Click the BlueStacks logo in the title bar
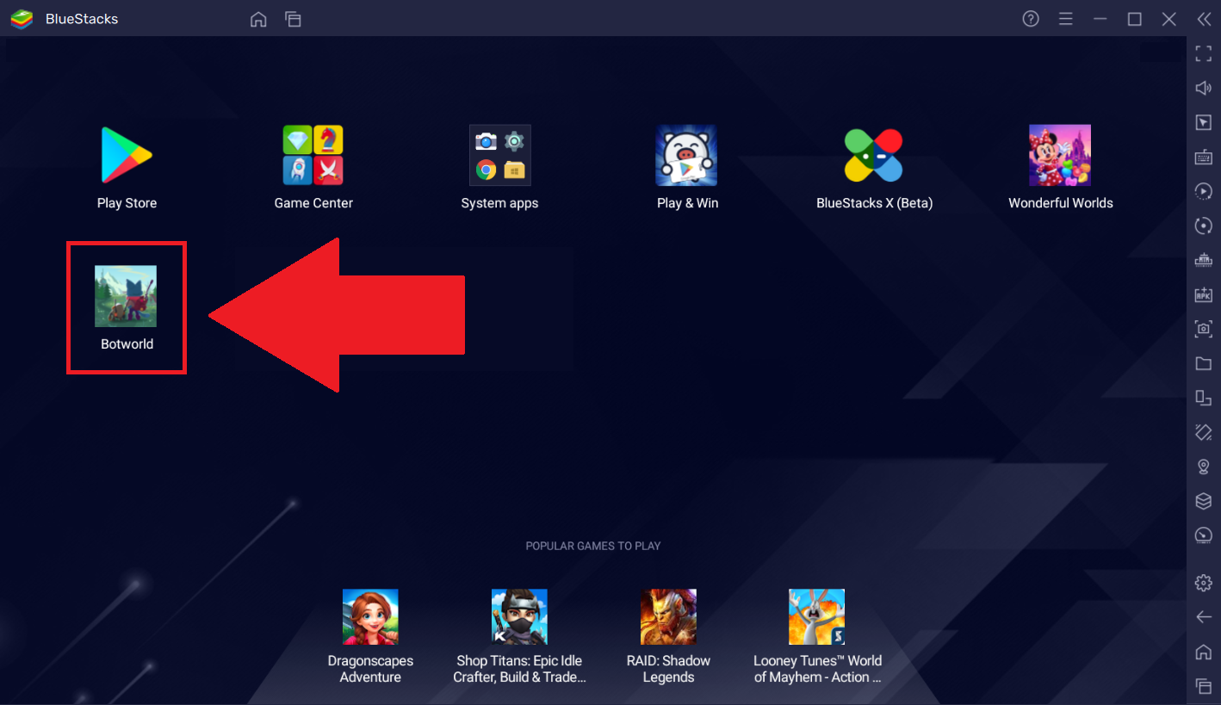Viewport: 1221px width, 705px height. (x=22, y=19)
